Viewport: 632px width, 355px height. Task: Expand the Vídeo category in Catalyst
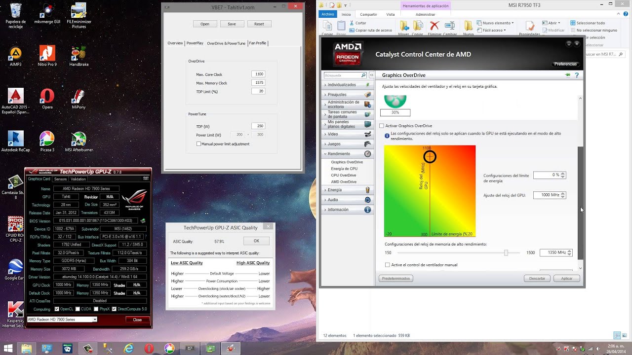point(347,134)
